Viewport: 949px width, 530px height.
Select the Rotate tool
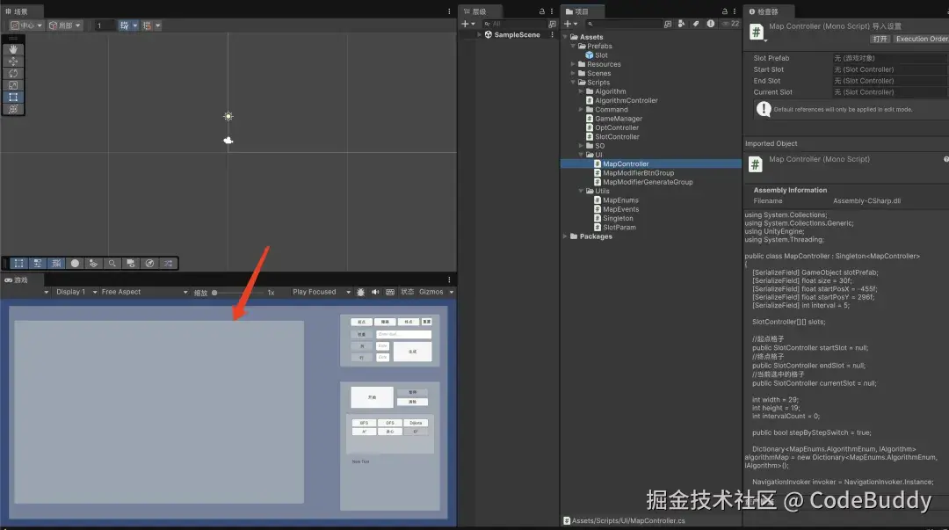13,73
